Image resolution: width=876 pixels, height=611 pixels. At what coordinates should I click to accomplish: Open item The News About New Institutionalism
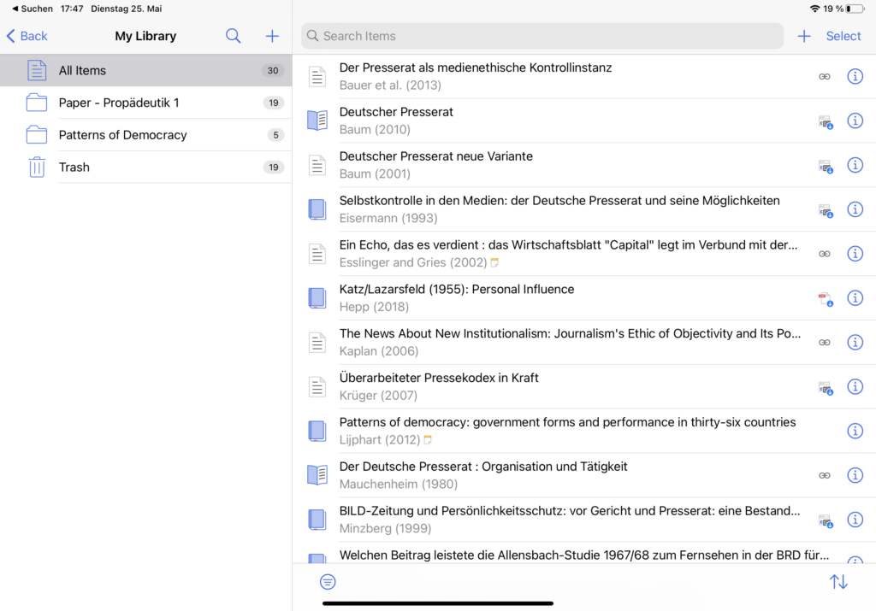(583, 342)
